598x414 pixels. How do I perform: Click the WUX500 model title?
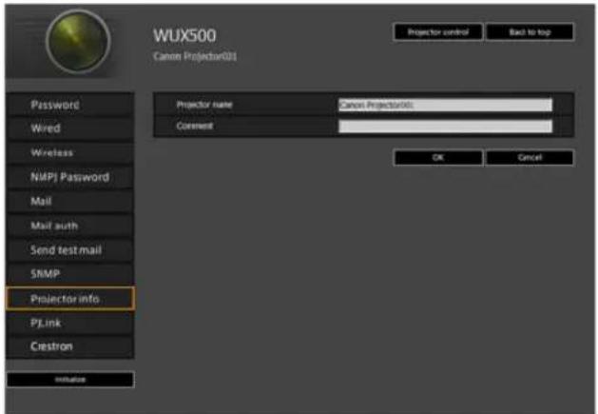click(x=184, y=35)
